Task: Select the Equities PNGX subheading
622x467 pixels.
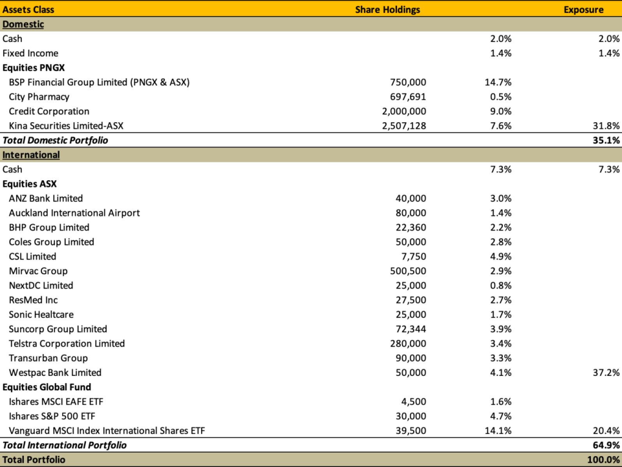Action: 34,68
